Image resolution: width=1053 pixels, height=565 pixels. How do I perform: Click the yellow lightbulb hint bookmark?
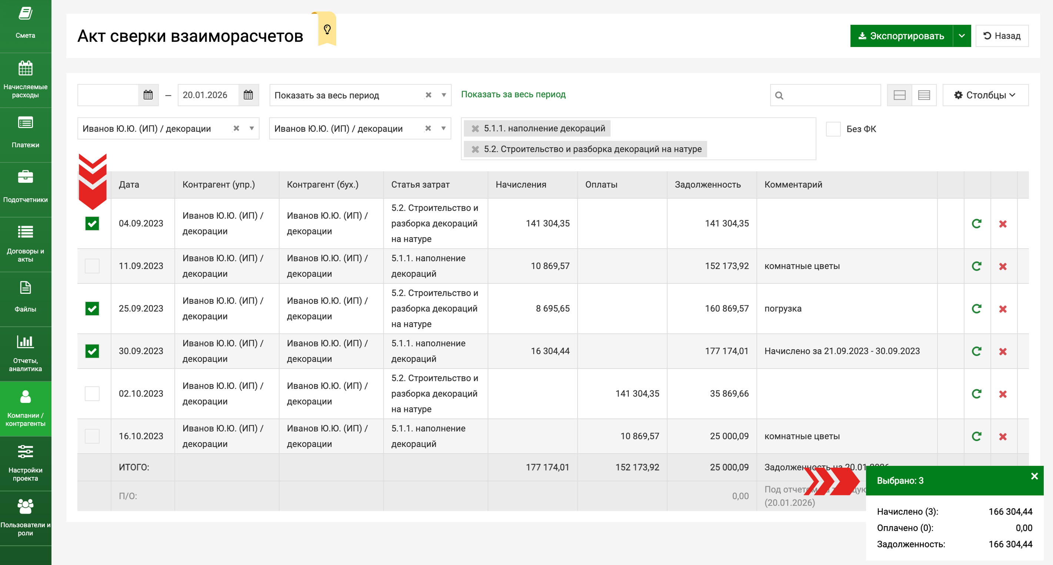(x=327, y=29)
